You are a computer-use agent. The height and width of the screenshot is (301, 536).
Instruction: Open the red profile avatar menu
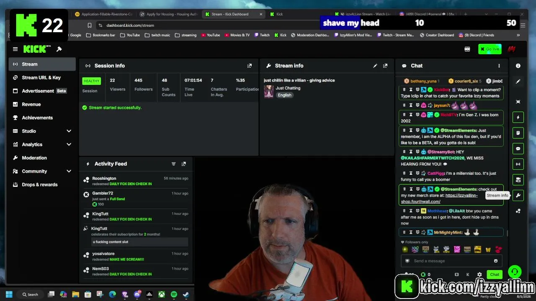(x=511, y=49)
